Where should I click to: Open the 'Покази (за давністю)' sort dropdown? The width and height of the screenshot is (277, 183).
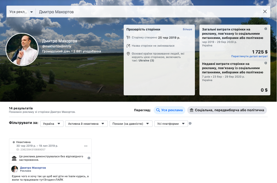click(131, 124)
